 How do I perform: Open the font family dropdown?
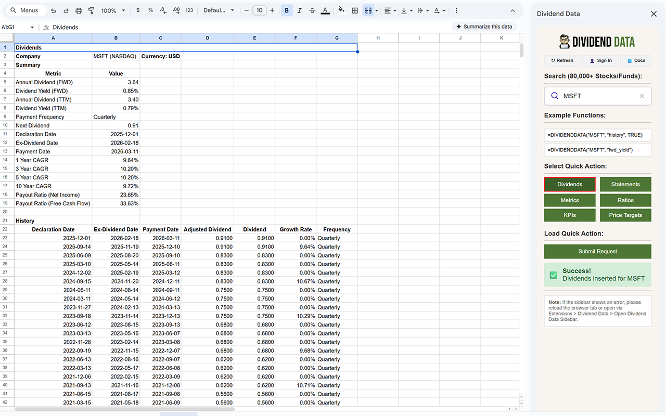[219, 10]
